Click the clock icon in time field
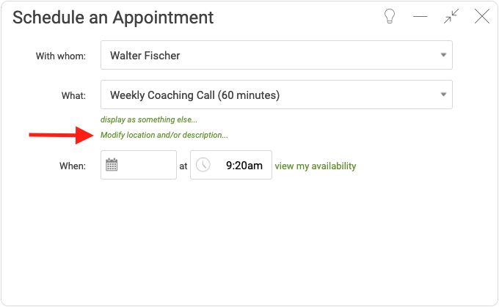Screen dimensions: 499x307 [203, 165]
